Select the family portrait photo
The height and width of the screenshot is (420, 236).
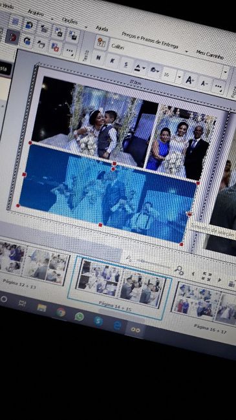click(x=181, y=142)
